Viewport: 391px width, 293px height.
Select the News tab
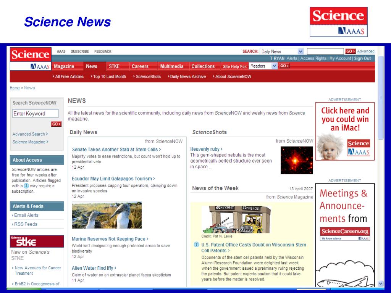pos(92,66)
